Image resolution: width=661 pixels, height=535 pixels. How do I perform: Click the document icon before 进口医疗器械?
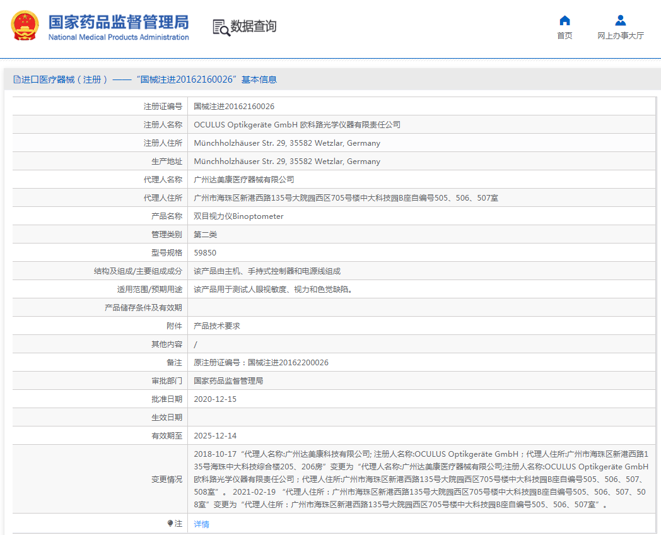pyautogui.click(x=16, y=79)
